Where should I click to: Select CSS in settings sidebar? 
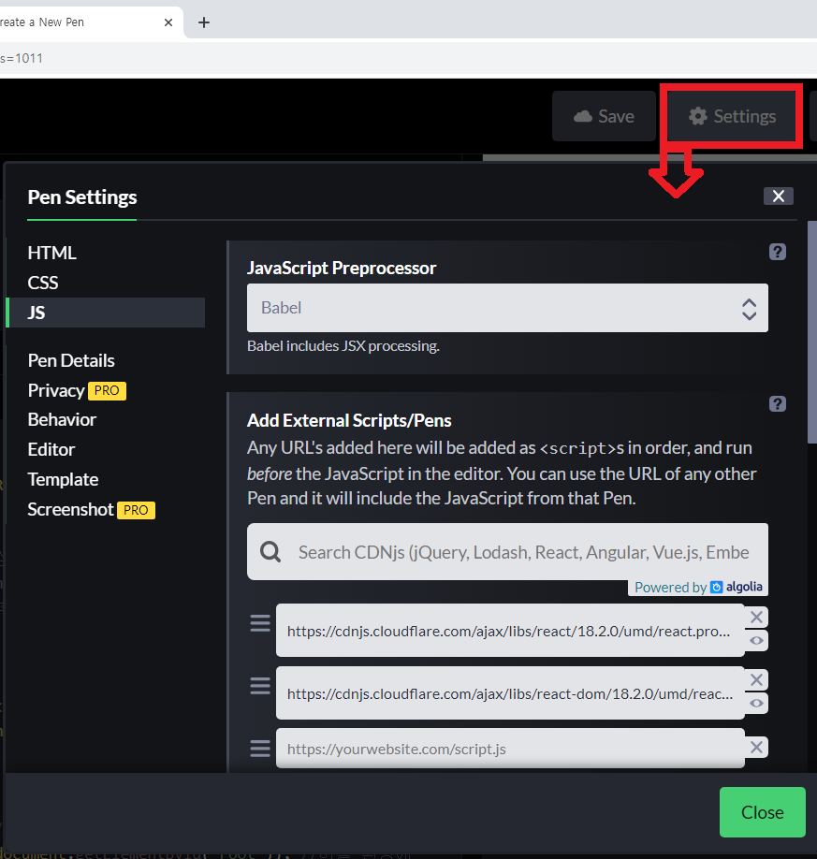tap(43, 283)
